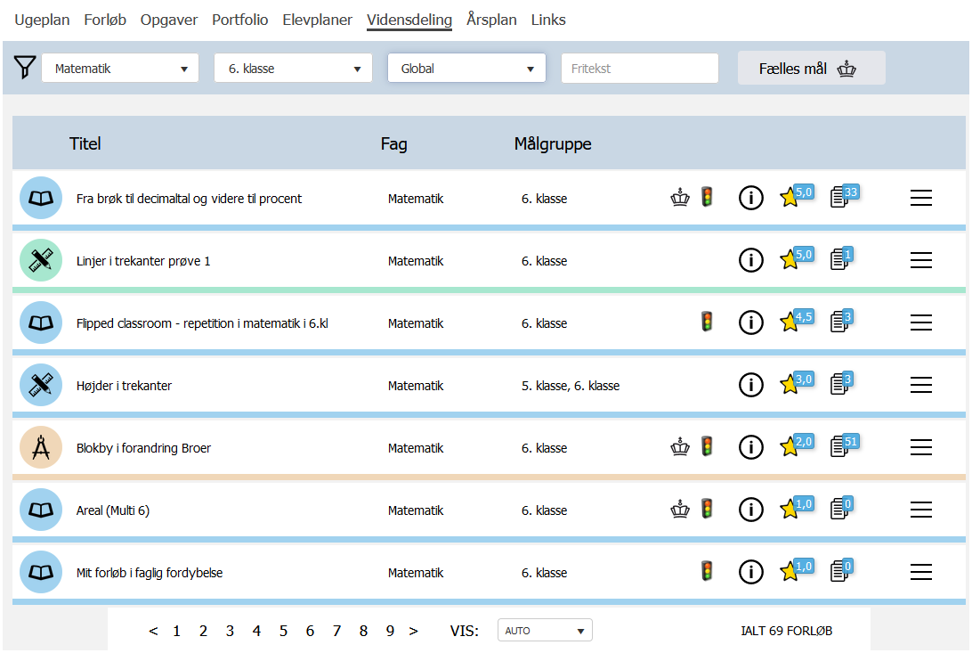Image resolution: width=972 pixels, height=653 pixels.
Task: Open the Portfolio tab
Action: click(x=240, y=20)
